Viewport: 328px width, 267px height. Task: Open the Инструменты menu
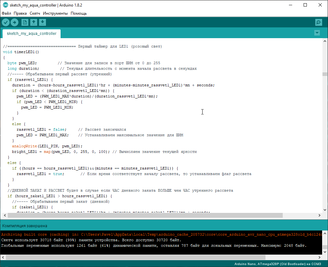(x=55, y=13)
